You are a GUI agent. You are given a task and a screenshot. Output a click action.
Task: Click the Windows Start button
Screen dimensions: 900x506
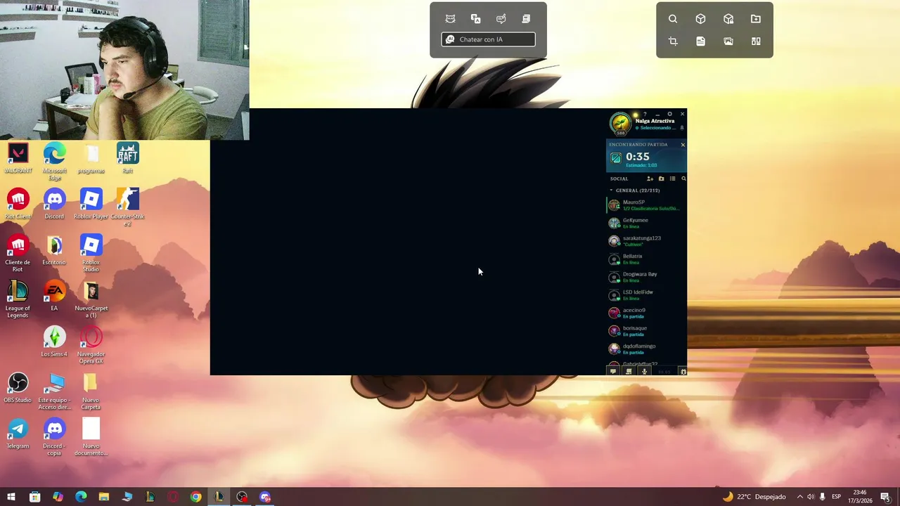(x=11, y=497)
